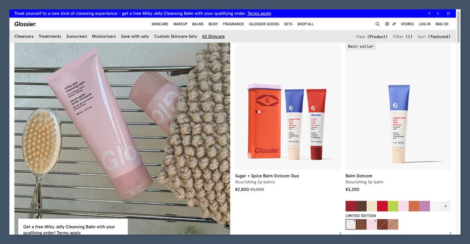Go to homepage via Glossier logo
Image resolution: width=470 pixels, height=244 pixels.
25,24
